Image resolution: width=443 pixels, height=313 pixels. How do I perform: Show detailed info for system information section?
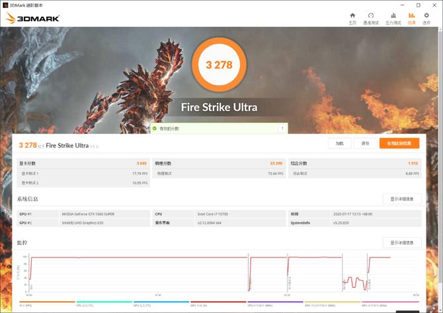(402, 199)
